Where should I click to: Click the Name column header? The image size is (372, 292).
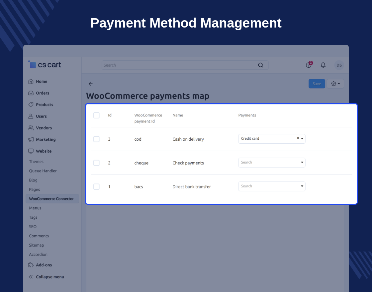click(x=178, y=115)
